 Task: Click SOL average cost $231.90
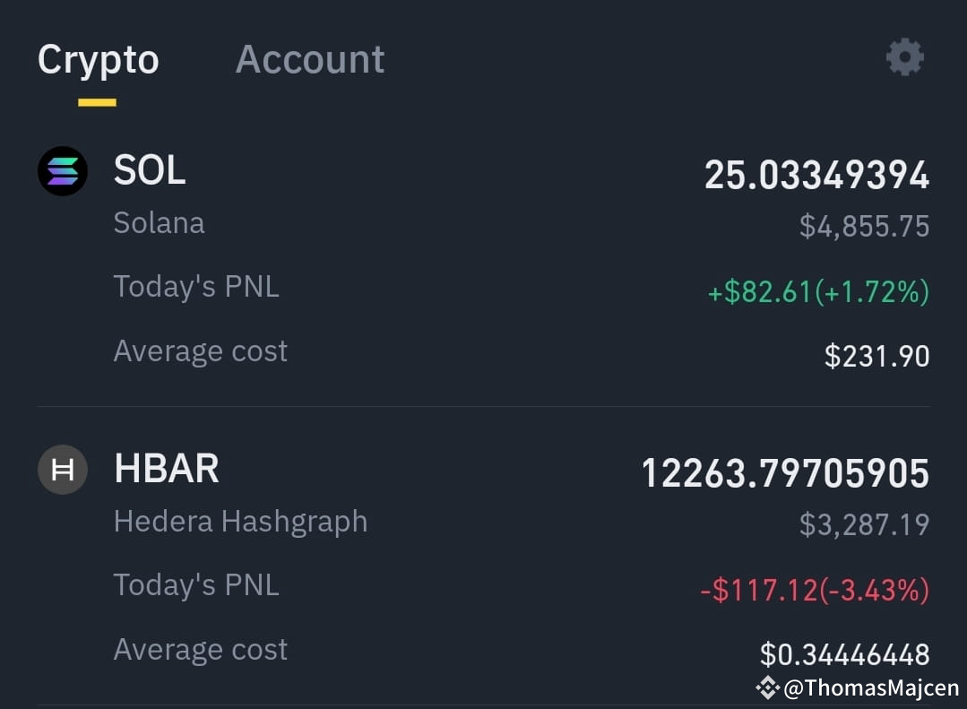[x=877, y=356]
